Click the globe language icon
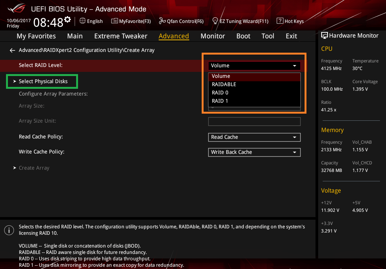This screenshot has width=386, height=269. (83, 21)
